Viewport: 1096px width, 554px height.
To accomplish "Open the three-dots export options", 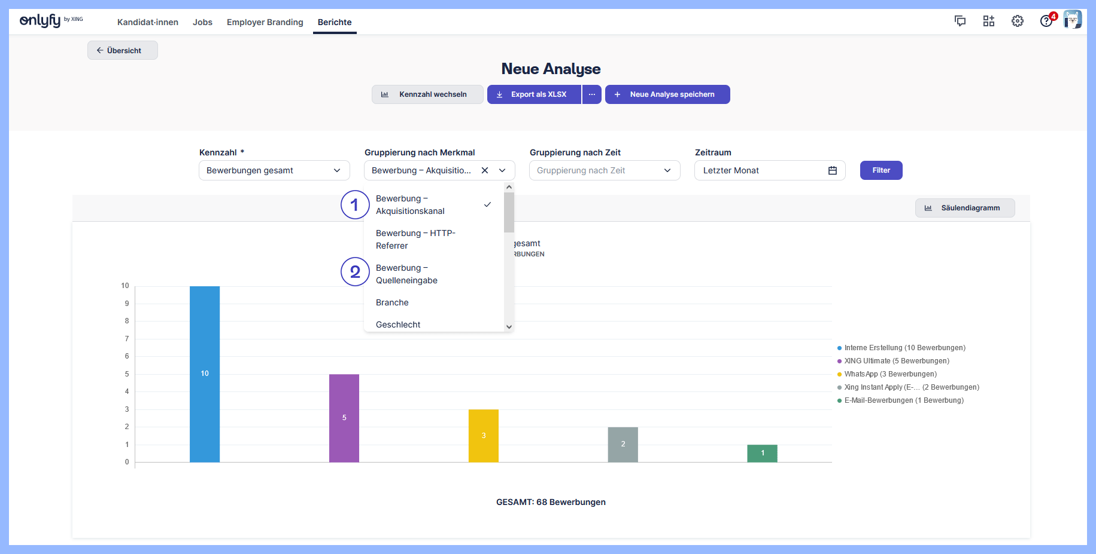I will click(591, 94).
